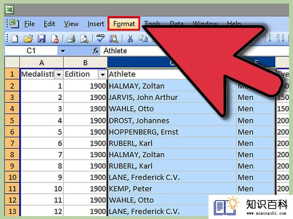The width and height of the screenshot is (293, 219).
Task: Click the cell HALMAY, Zoltan in row 8
Action: point(172,154)
